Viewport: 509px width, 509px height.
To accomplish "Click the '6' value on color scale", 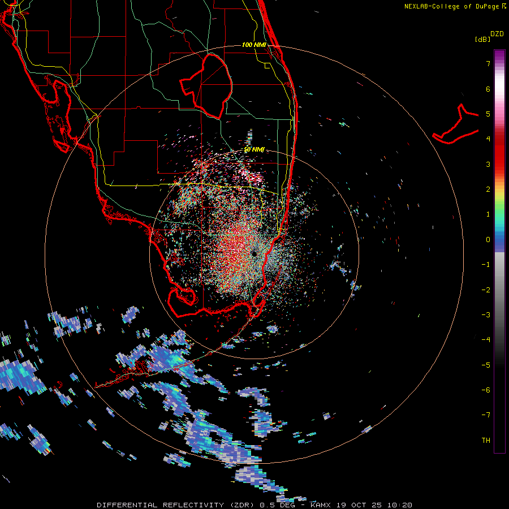I will click(488, 89).
